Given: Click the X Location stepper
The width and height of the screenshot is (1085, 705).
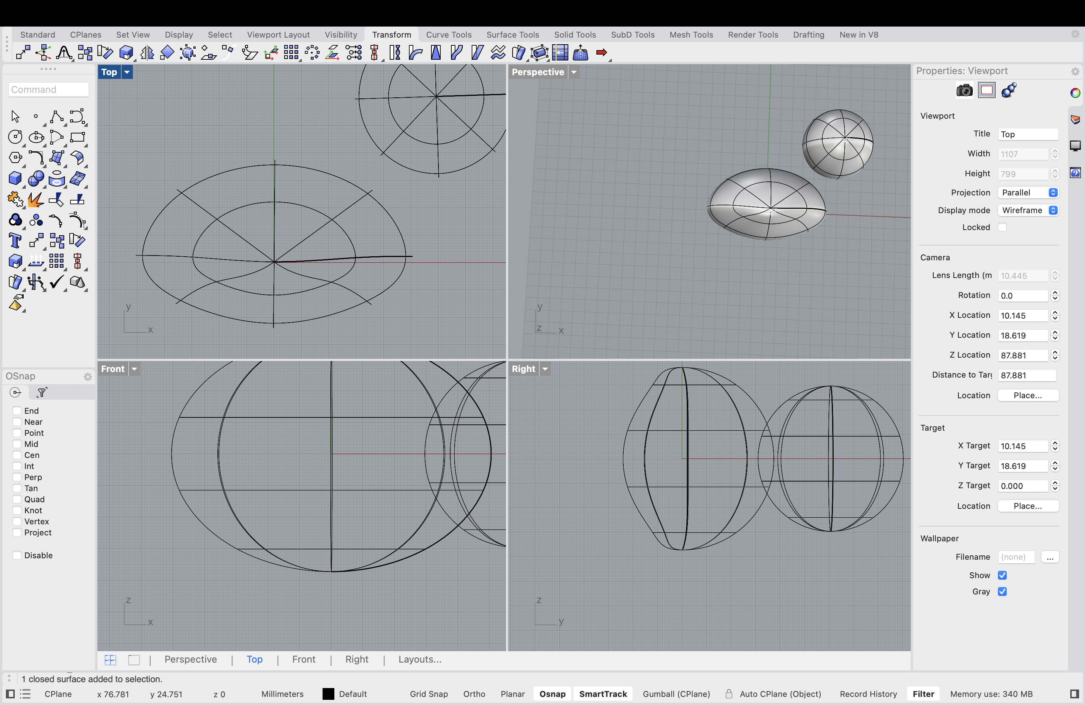Looking at the screenshot, I should [x=1055, y=316].
